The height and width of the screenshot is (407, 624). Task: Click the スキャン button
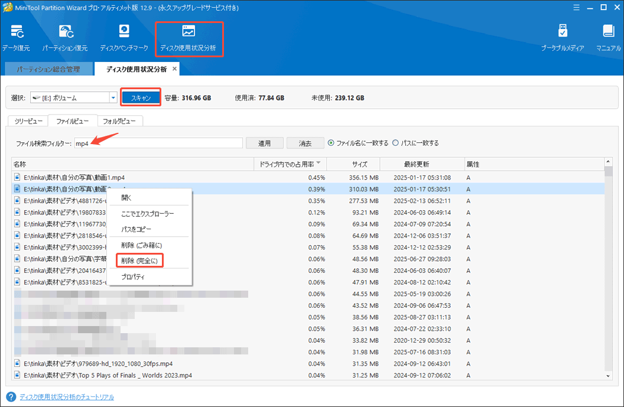pyautogui.click(x=141, y=97)
